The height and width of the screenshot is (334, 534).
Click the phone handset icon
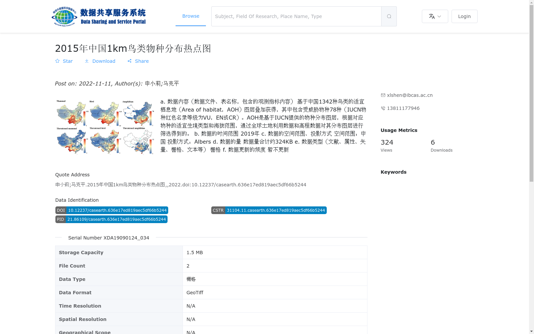[x=383, y=108]
